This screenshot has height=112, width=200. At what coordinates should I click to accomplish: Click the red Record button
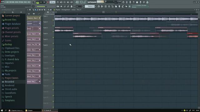[x=48, y=2]
